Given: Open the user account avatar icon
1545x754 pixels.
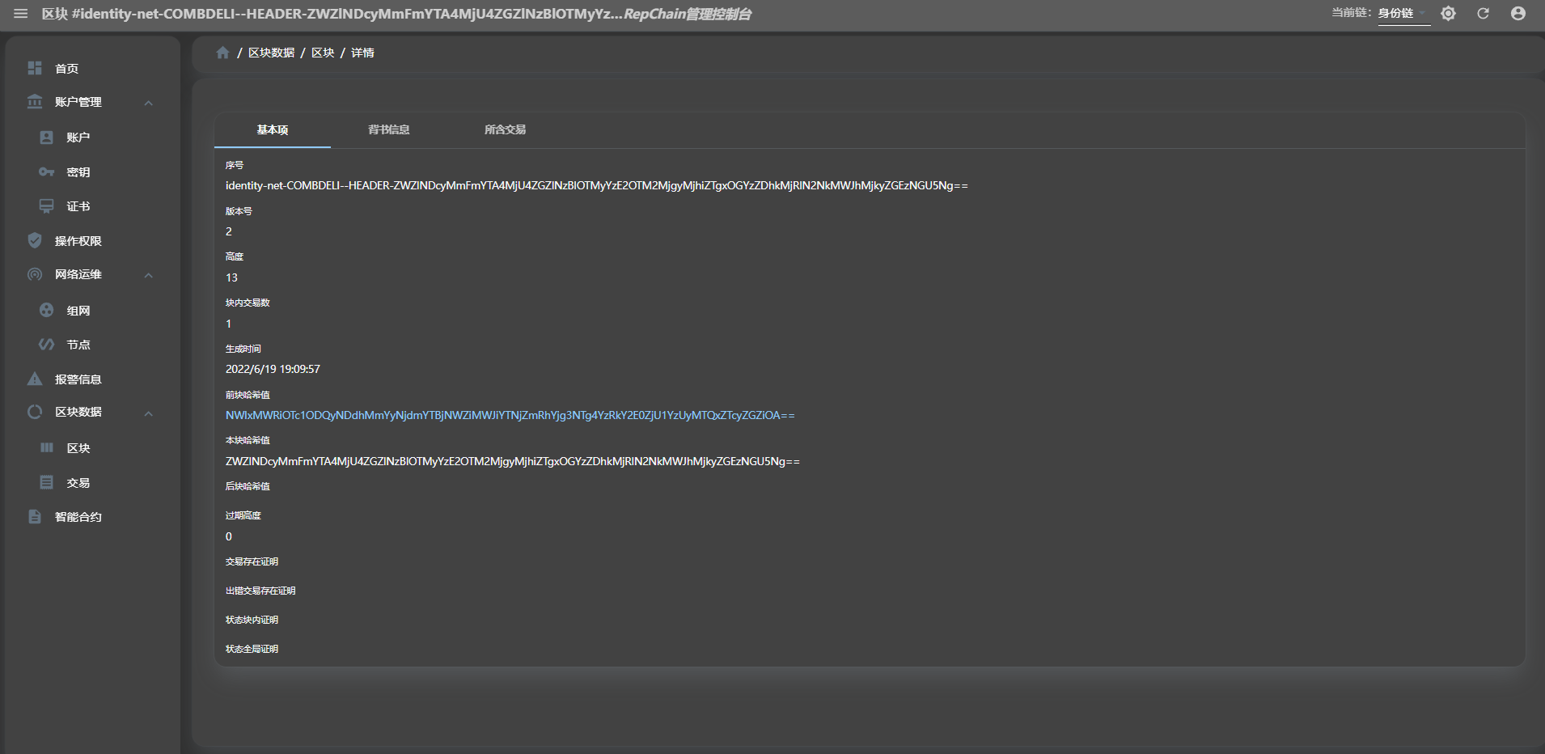Looking at the screenshot, I should click(1518, 14).
